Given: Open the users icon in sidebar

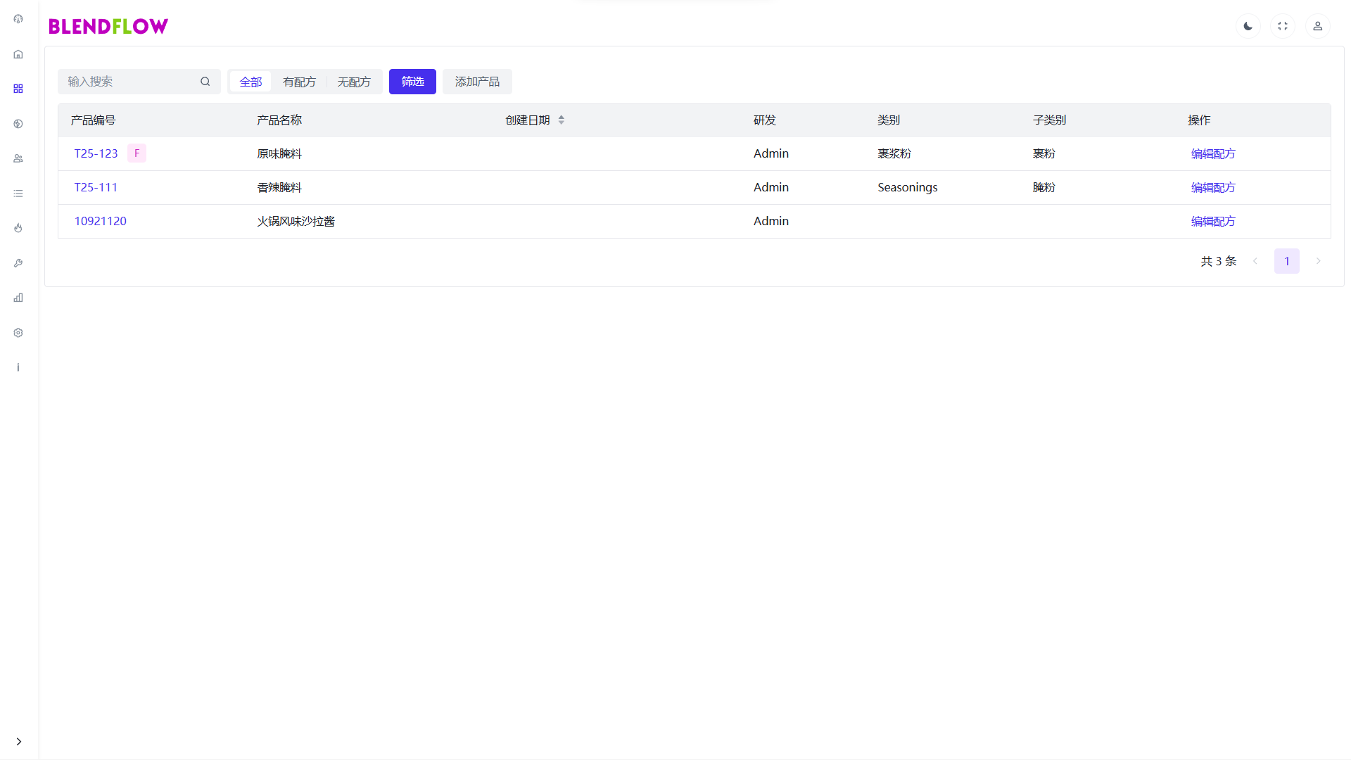Looking at the screenshot, I should 18,158.
